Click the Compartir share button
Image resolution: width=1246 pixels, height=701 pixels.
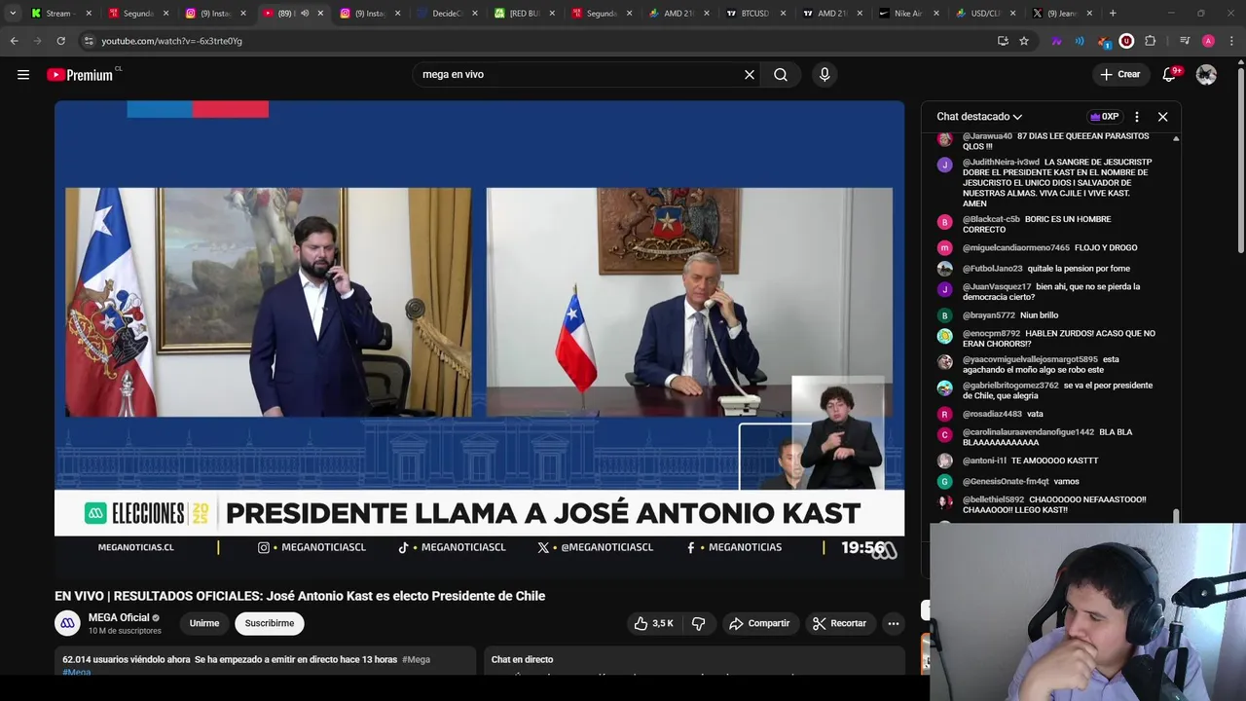(759, 623)
